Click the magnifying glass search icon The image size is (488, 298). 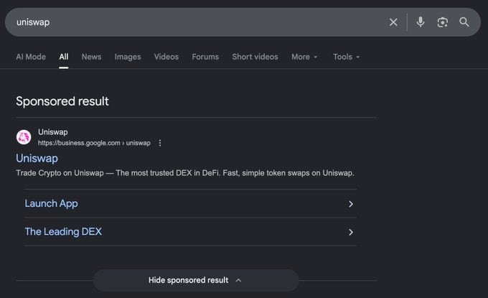click(x=464, y=22)
